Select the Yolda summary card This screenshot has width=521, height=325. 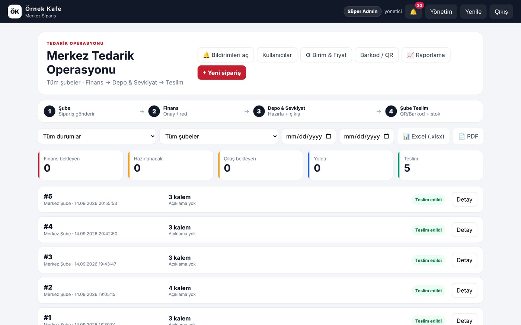351,165
